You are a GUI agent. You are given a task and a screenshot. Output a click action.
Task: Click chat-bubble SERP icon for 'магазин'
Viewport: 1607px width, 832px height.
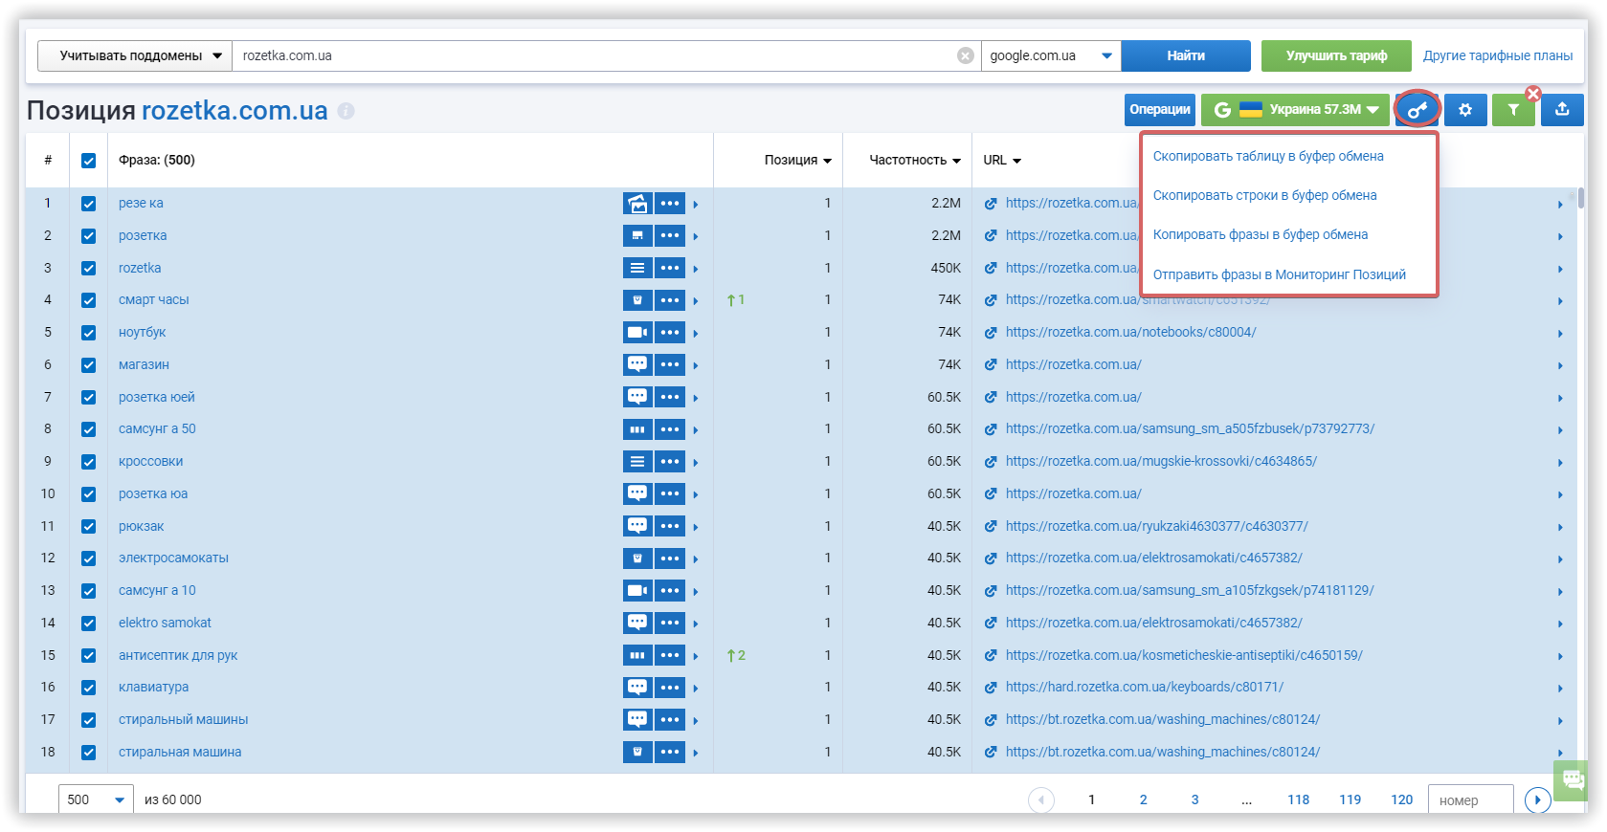click(x=637, y=364)
